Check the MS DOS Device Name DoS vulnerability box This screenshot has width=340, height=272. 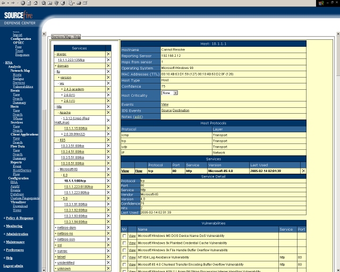click(124, 236)
